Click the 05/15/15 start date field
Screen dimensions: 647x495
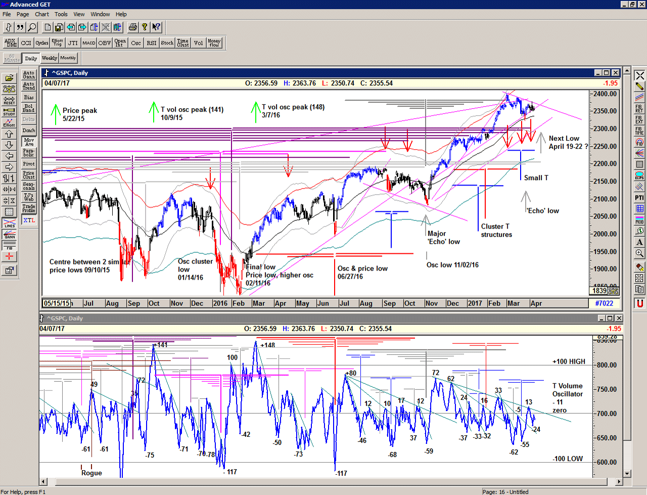point(57,303)
